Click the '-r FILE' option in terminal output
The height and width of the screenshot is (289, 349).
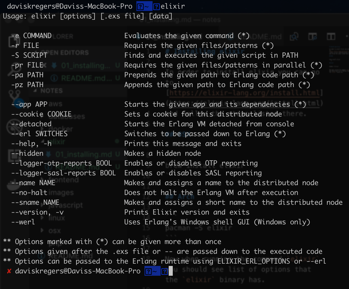click(x=25, y=46)
